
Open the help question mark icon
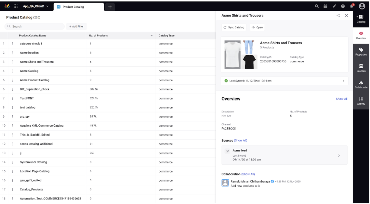[343, 6]
